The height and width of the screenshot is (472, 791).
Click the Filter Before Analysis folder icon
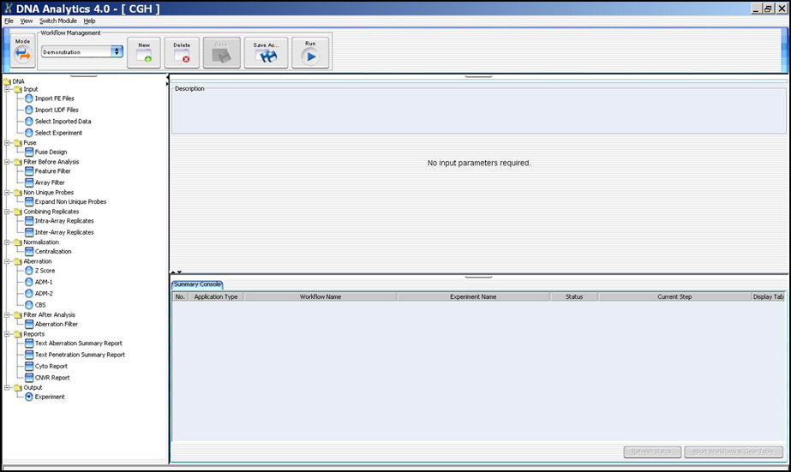click(18, 163)
